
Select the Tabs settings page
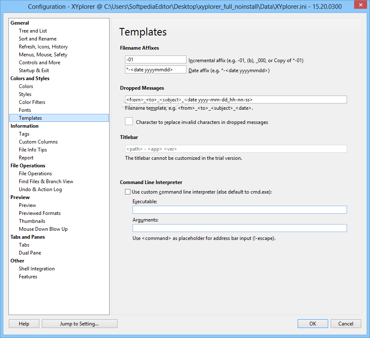[24, 245]
